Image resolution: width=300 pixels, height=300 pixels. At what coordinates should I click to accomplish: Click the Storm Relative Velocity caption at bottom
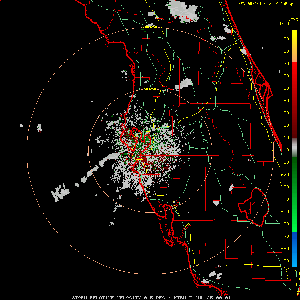tap(151, 298)
